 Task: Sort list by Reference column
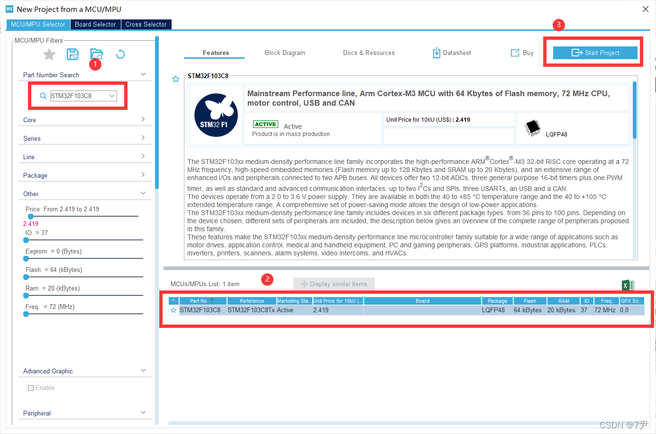coord(252,301)
